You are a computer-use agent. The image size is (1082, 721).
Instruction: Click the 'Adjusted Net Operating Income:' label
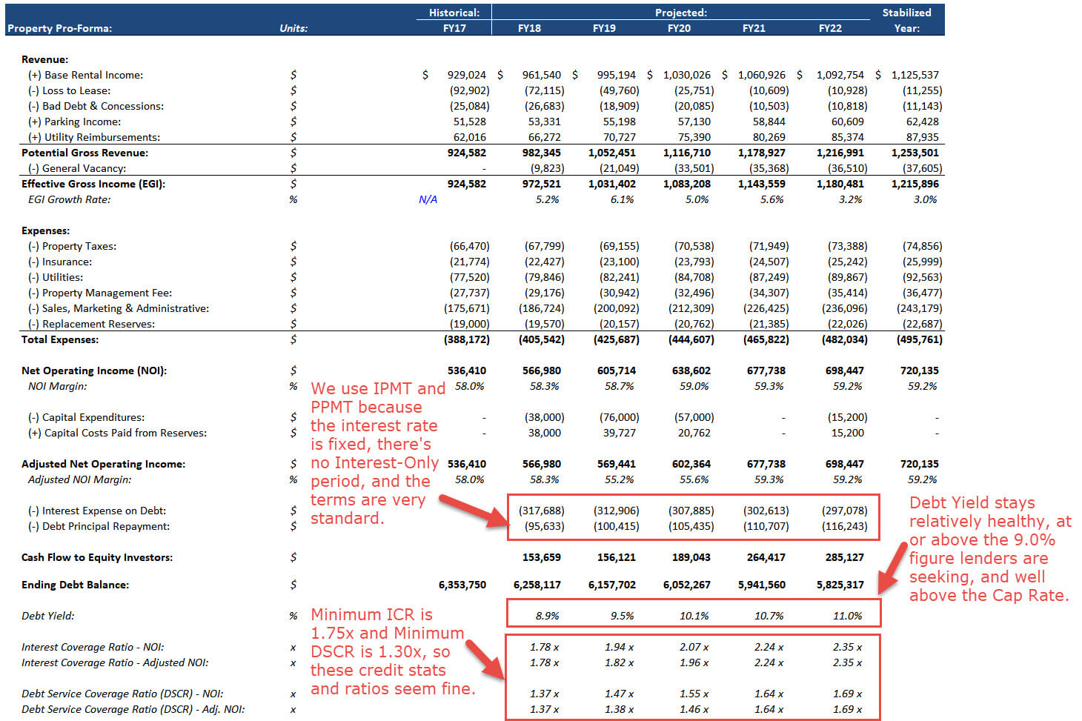coord(103,464)
